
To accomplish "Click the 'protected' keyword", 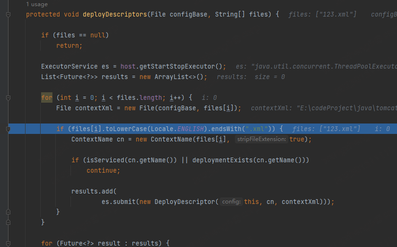I will (x=43, y=15).
